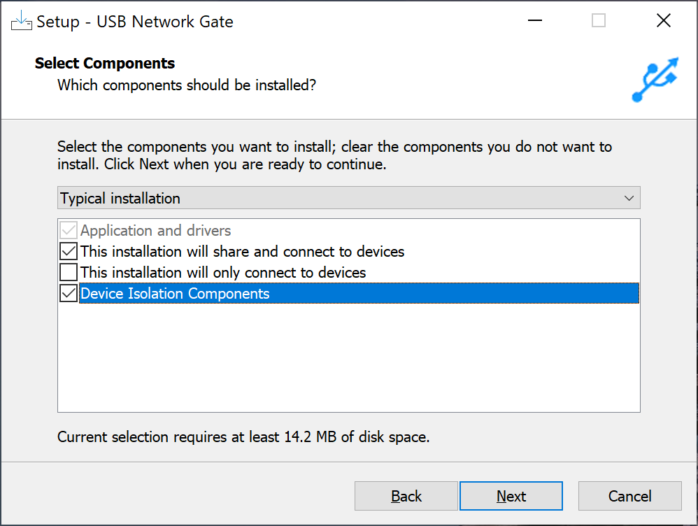
Task: Cancel the installation setup
Action: tap(630, 496)
